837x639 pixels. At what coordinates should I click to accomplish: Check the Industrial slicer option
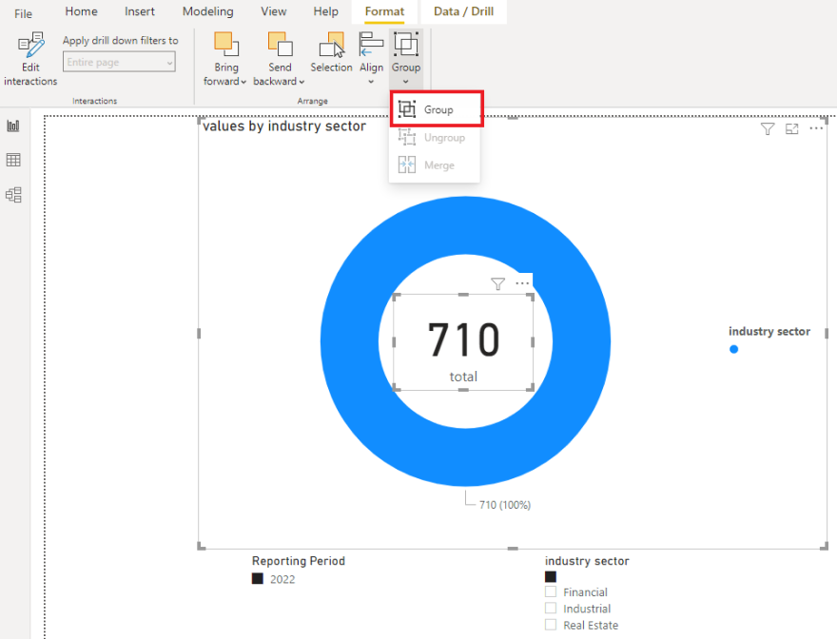click(x=551, y=608)
